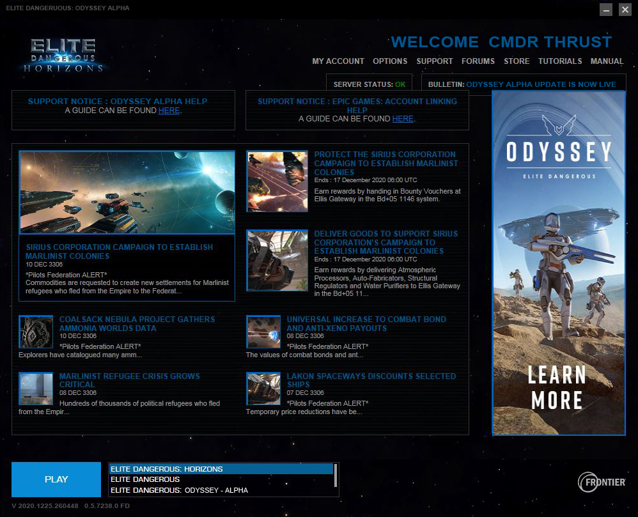The image size is (638, 517).
Task: Open Coalsack Nebula Project Gathers Ammonia headline
Action: (137, 324)
